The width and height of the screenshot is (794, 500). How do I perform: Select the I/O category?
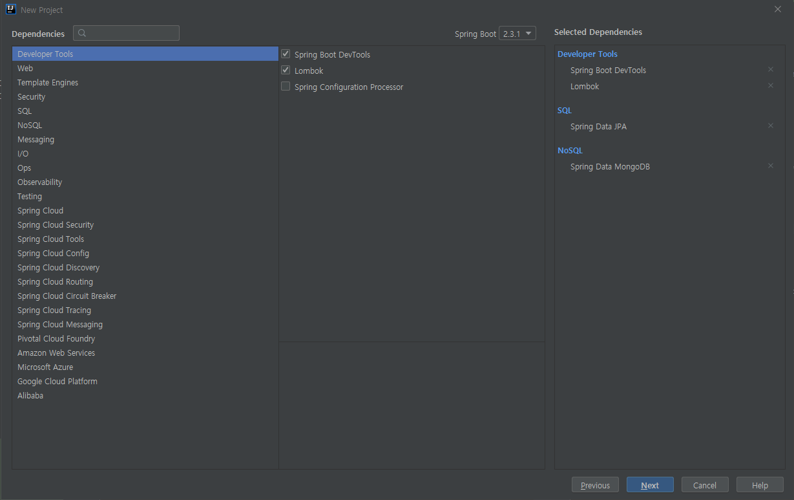pyautogui.click(x=145, y=153)
